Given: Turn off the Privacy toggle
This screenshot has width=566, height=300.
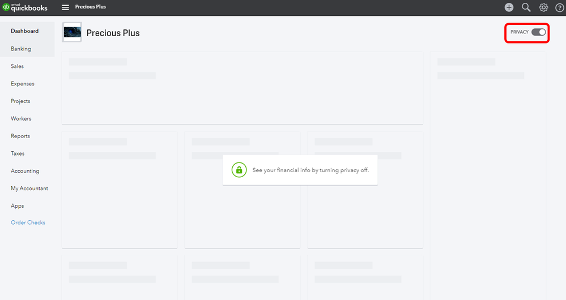Looking at the screenshot, I should (x=539, y=32).
